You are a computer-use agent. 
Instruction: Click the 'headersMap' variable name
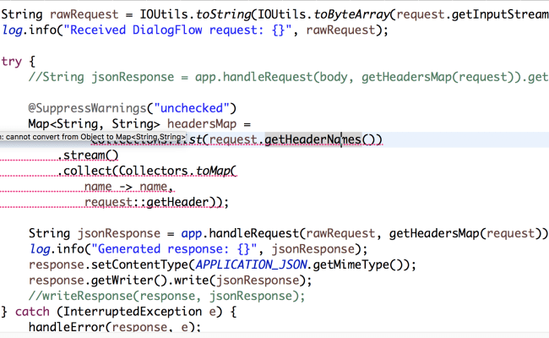(x=202, y=124)
